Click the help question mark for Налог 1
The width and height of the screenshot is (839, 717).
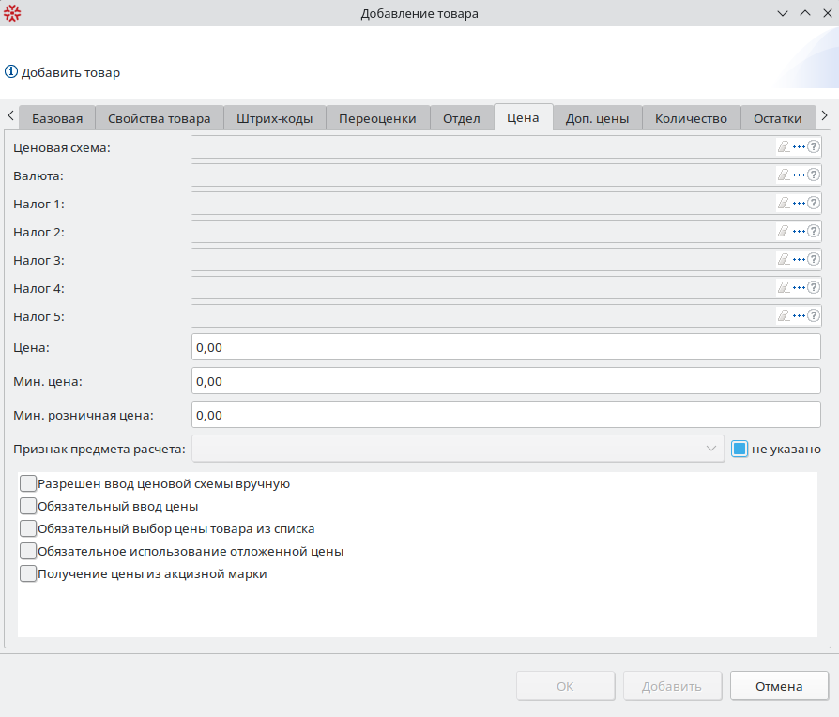click(x=814, y=204)
